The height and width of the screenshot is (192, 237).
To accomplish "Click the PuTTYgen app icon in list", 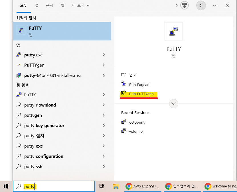I will click(x=19, y=65).
